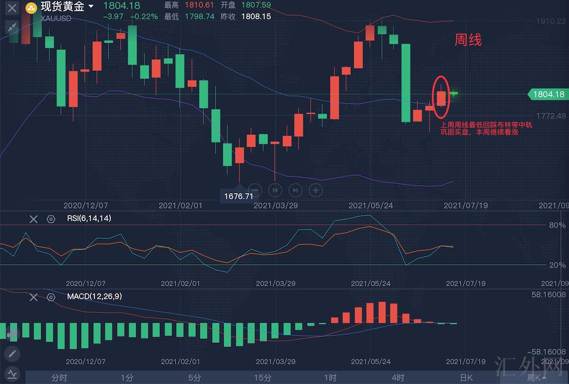Open RSI indicator settings
The image size is (569, 384).
[x=51, y=219]
